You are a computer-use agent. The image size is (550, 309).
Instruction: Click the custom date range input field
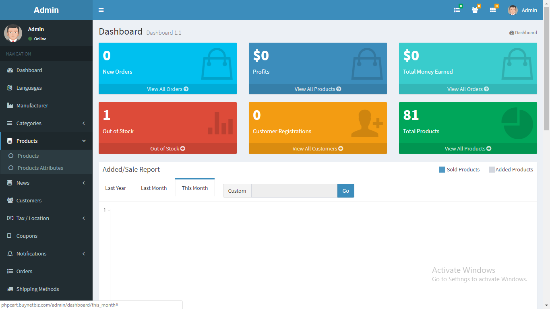click(294, 191)
